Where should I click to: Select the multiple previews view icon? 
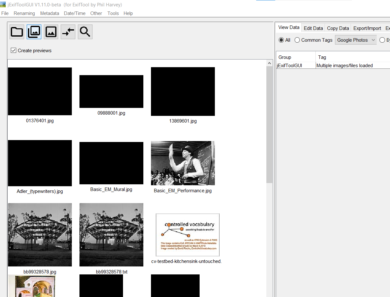[x=34, y=32]
